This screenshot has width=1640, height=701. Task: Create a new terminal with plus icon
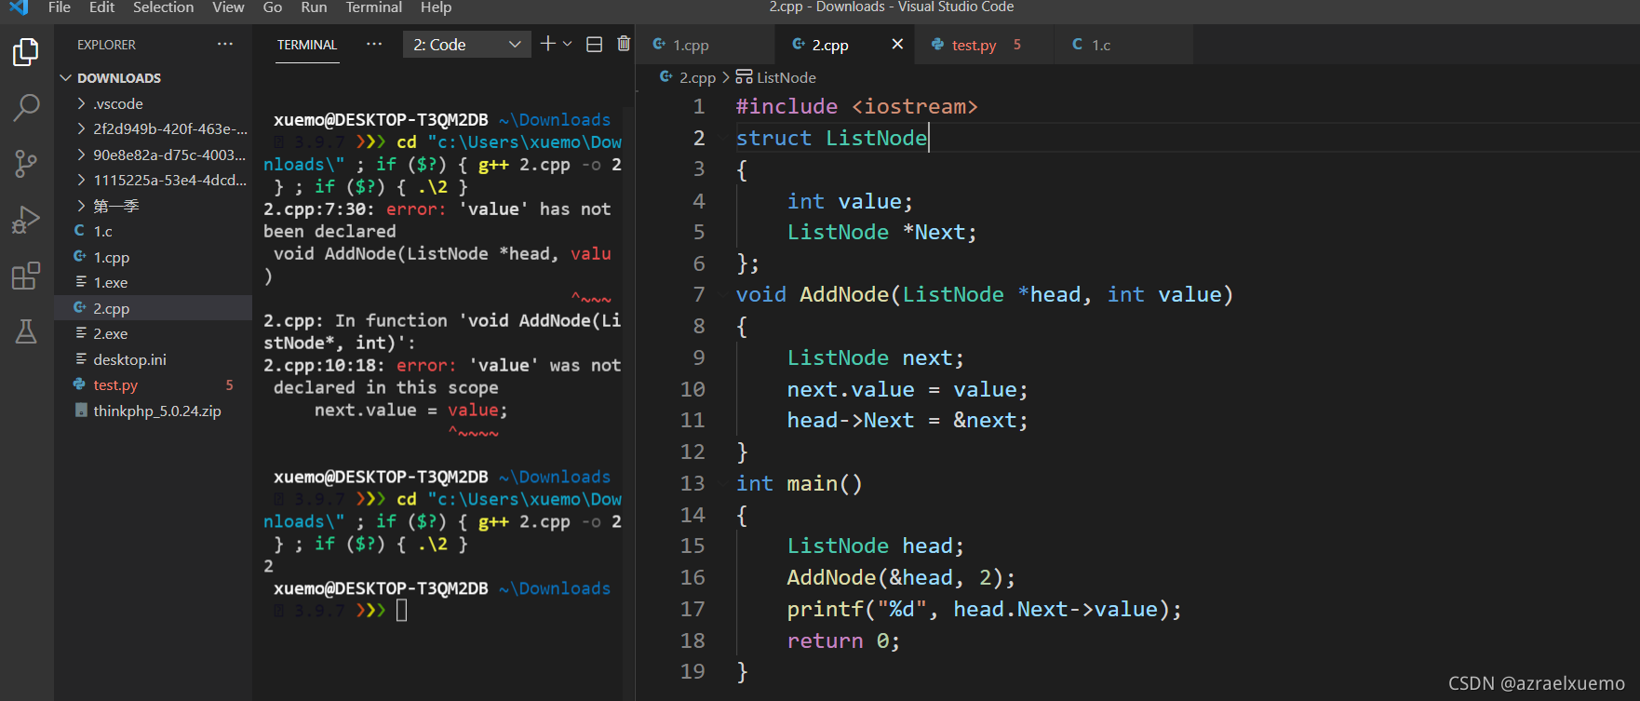coord(547,44)
